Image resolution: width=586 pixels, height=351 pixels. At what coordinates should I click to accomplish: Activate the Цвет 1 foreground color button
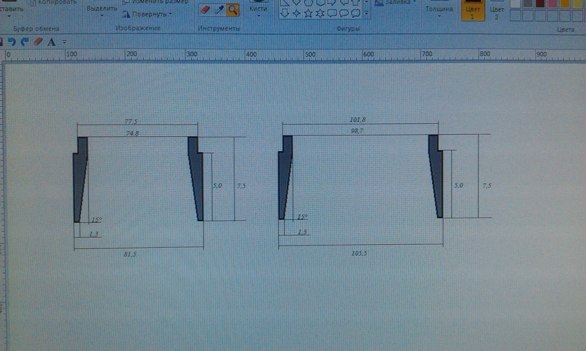coord(472,10)
